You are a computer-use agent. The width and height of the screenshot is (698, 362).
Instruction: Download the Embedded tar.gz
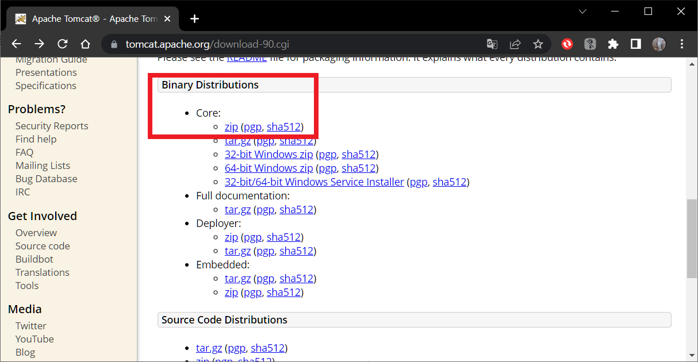237,279
